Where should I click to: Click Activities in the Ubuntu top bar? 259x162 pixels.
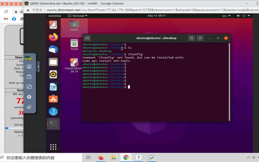pyautogui.click(x=55, y=16)
